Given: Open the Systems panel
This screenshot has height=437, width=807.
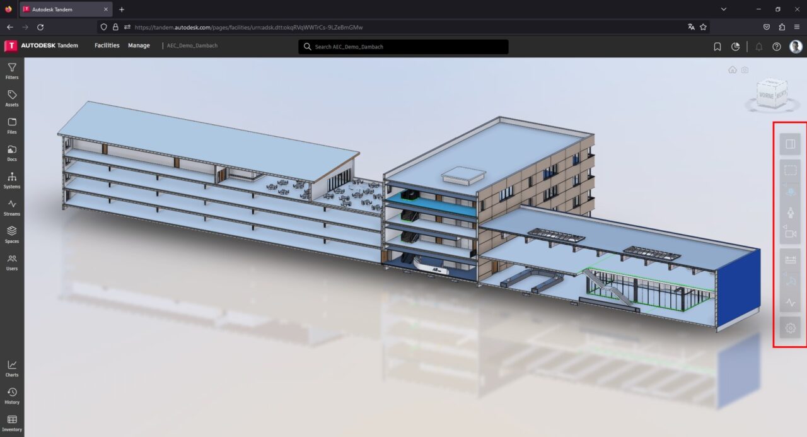Looking at the screenshot, I should [12, 181].
